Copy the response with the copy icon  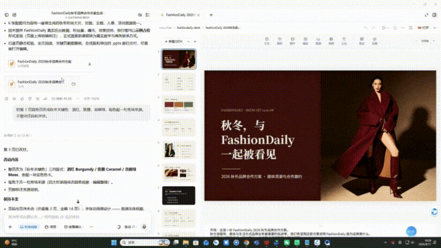[6, 99]
